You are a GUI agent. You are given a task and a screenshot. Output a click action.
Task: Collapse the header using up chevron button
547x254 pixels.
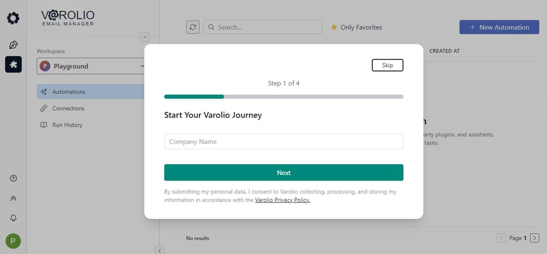pos(145,37)
